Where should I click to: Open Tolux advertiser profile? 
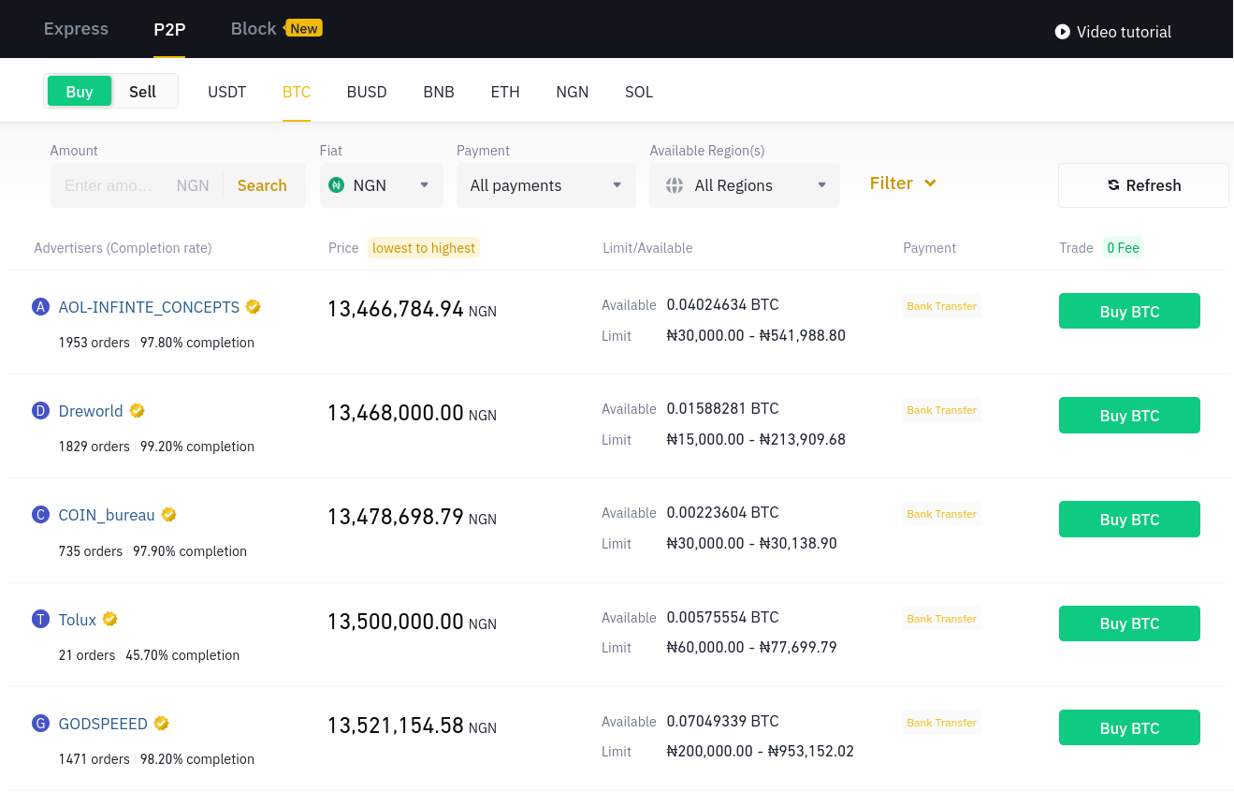(78, 620)
